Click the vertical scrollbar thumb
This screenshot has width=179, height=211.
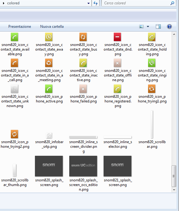pos(174,176)
